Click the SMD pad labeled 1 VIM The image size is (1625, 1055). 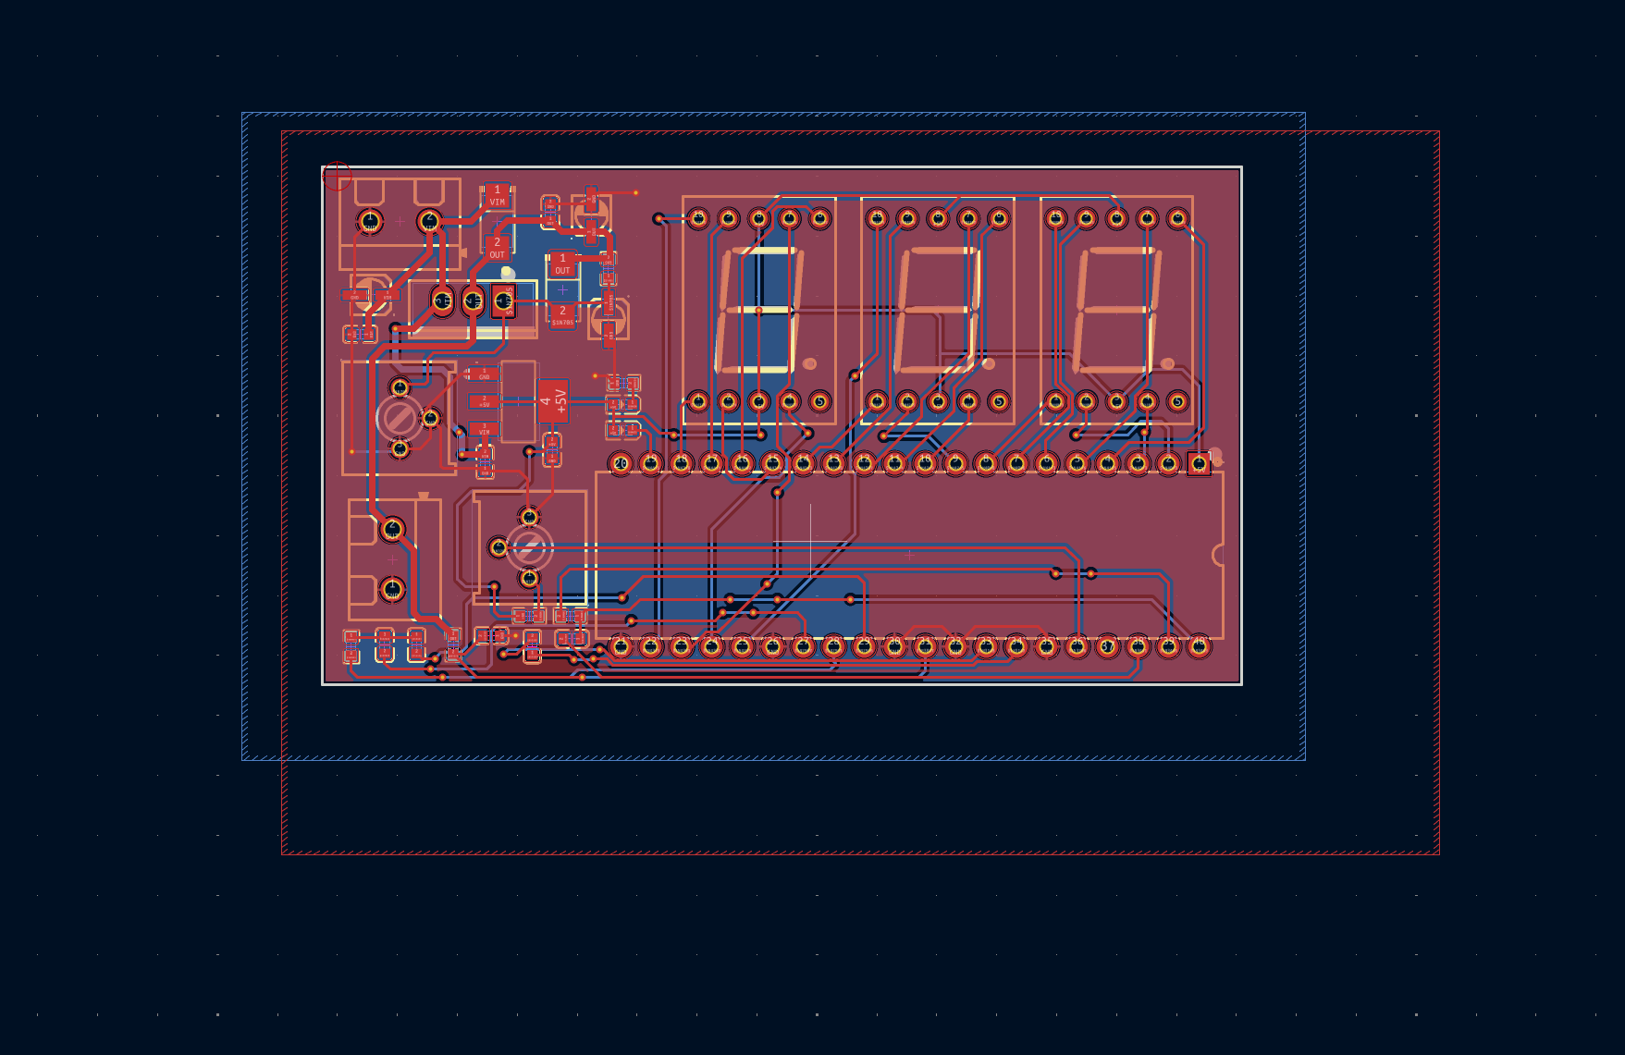497,195
